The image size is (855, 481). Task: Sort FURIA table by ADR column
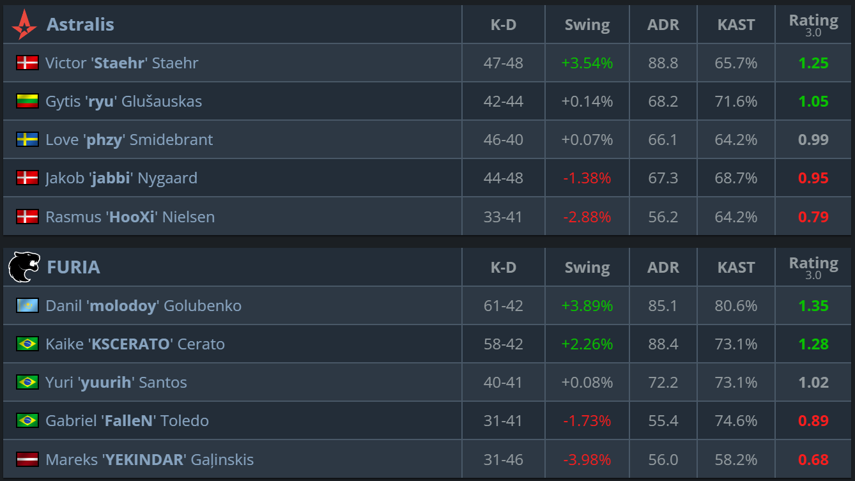pos(663,267)
